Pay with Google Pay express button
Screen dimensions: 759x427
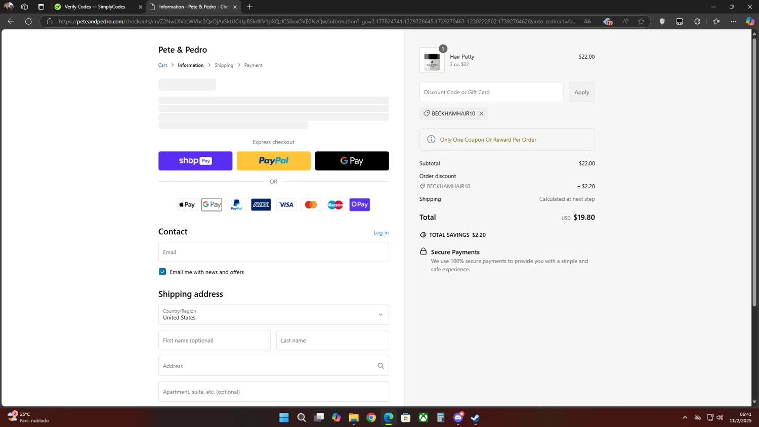(352, 161)
